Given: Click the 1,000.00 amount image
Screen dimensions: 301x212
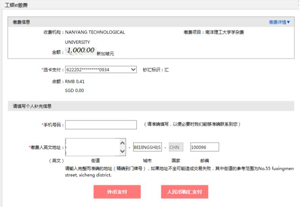Looking at the screenshot, I should pos(81,51).
